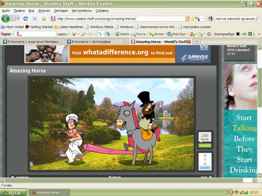
Task: Open the Файл menu
Action: coord(6,11)
